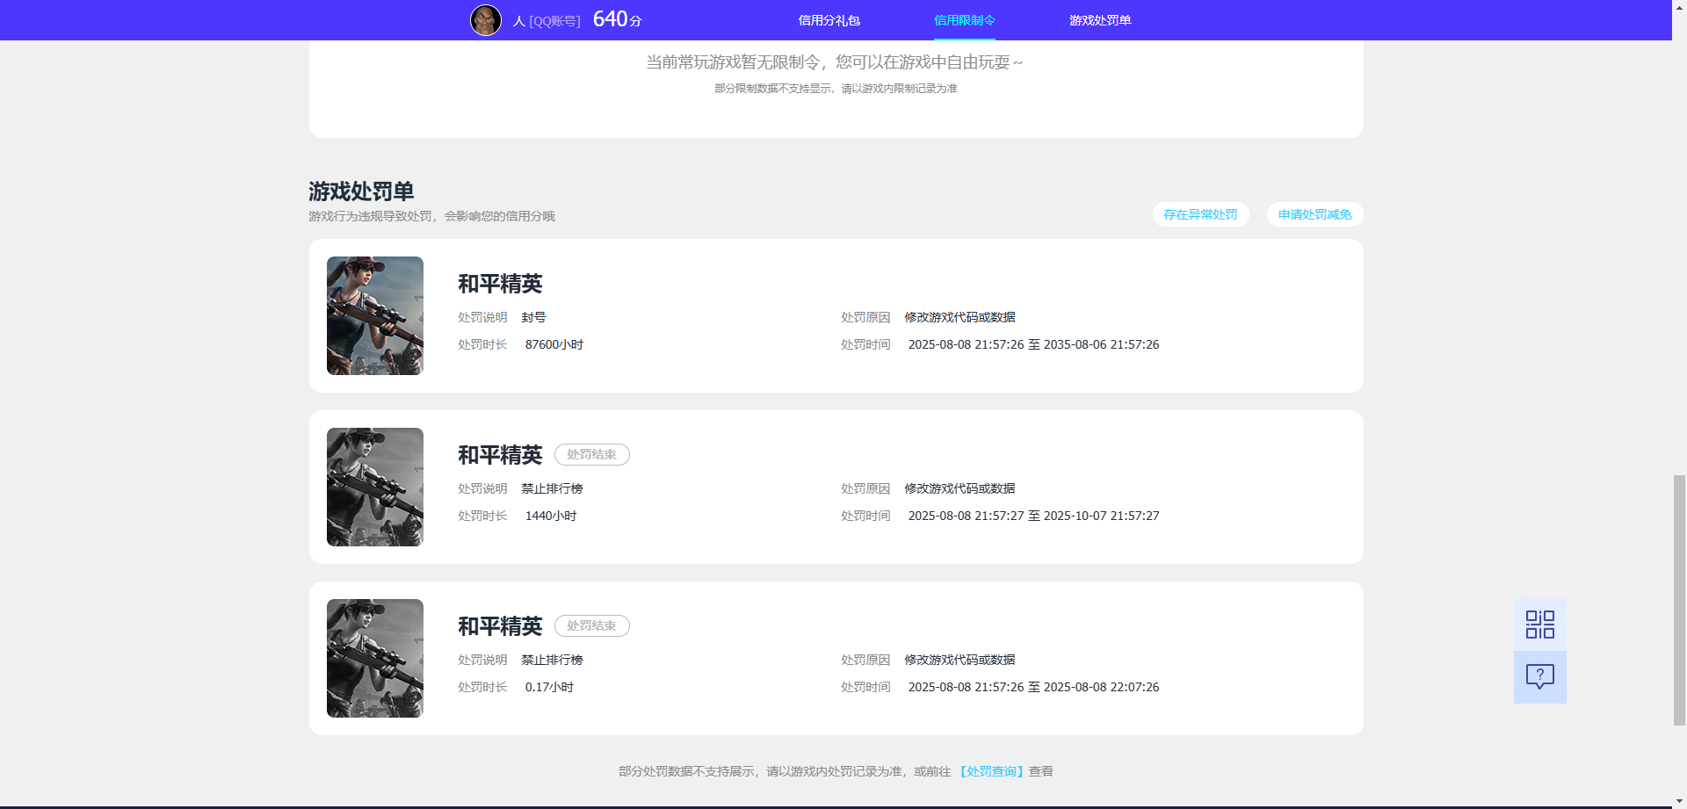Viewport: 1687px width, 809px height.
Task: Click the 和平精英 title of the 封号 card
Action: 500,284
